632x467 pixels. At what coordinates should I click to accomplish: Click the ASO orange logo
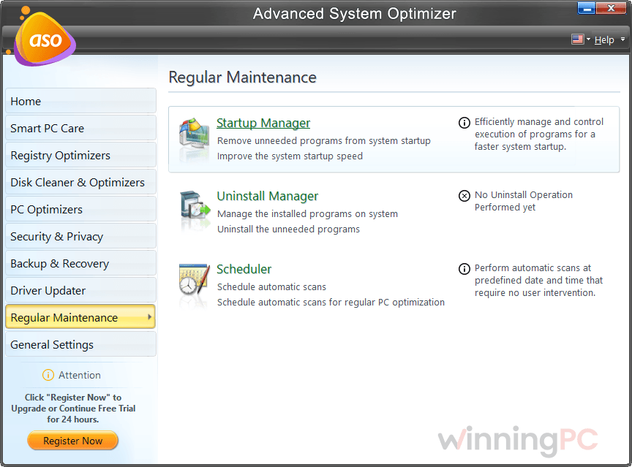[45, 39]
